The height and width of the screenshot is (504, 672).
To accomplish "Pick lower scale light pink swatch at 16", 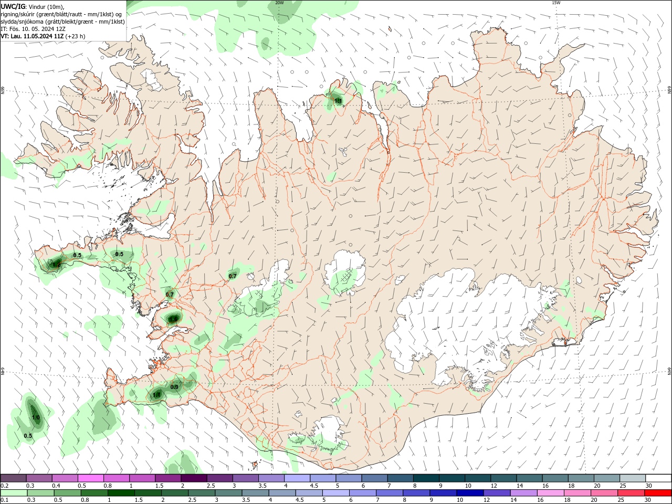I will click(x=551, y=493).
